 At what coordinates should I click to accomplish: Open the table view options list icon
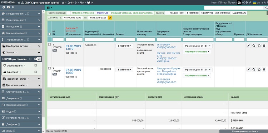pos(49,8)
